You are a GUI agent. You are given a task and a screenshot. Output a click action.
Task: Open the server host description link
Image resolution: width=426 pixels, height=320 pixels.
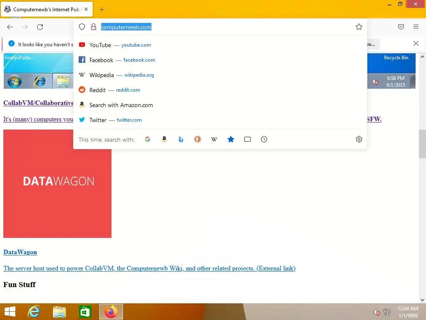[x=149, y=268]
